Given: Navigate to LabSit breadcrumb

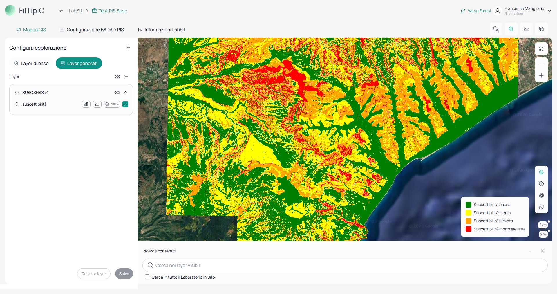Looking at the screenshot, I should tap(75, 11).
